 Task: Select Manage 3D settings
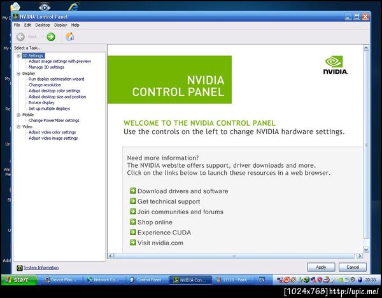click(46, 67)
